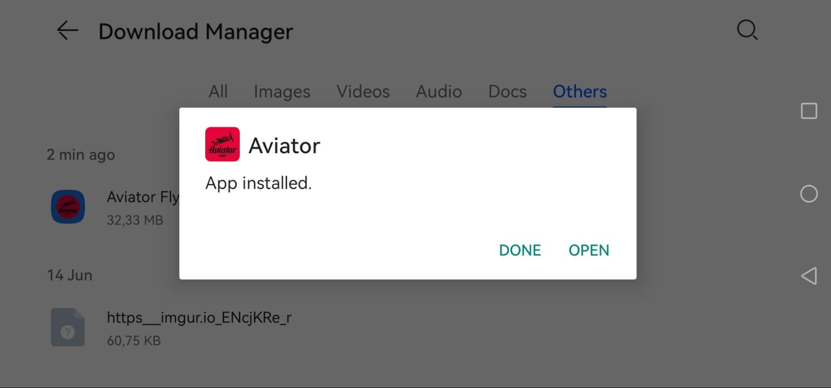Open the search in Download Manager
Viewport: 831px width, 388px height.
(746, 30)
